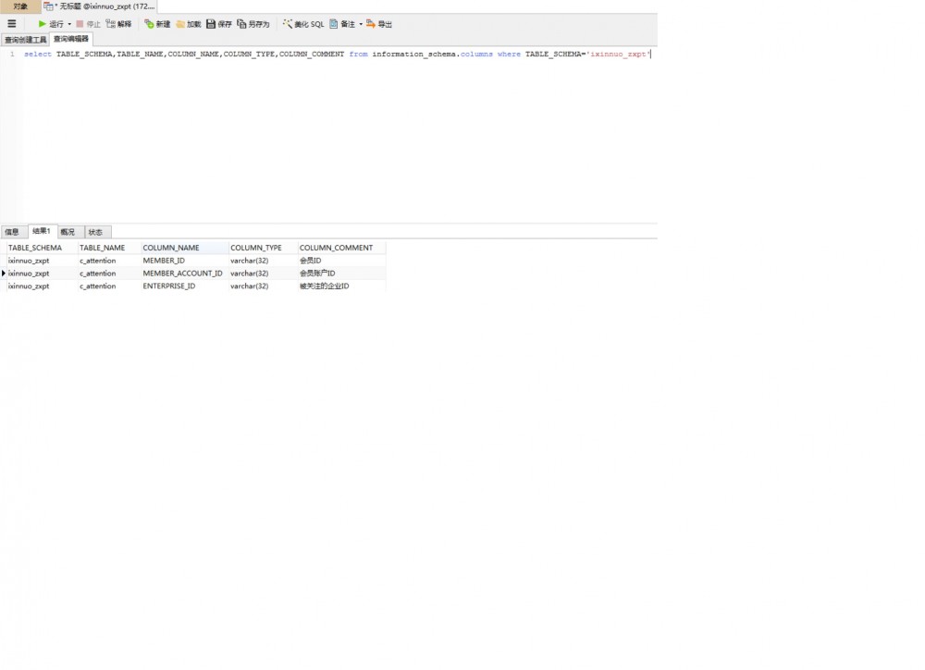Choose 另存为 to save as
Viewport: 925px width, 670px height.
[x=253, y=24]
